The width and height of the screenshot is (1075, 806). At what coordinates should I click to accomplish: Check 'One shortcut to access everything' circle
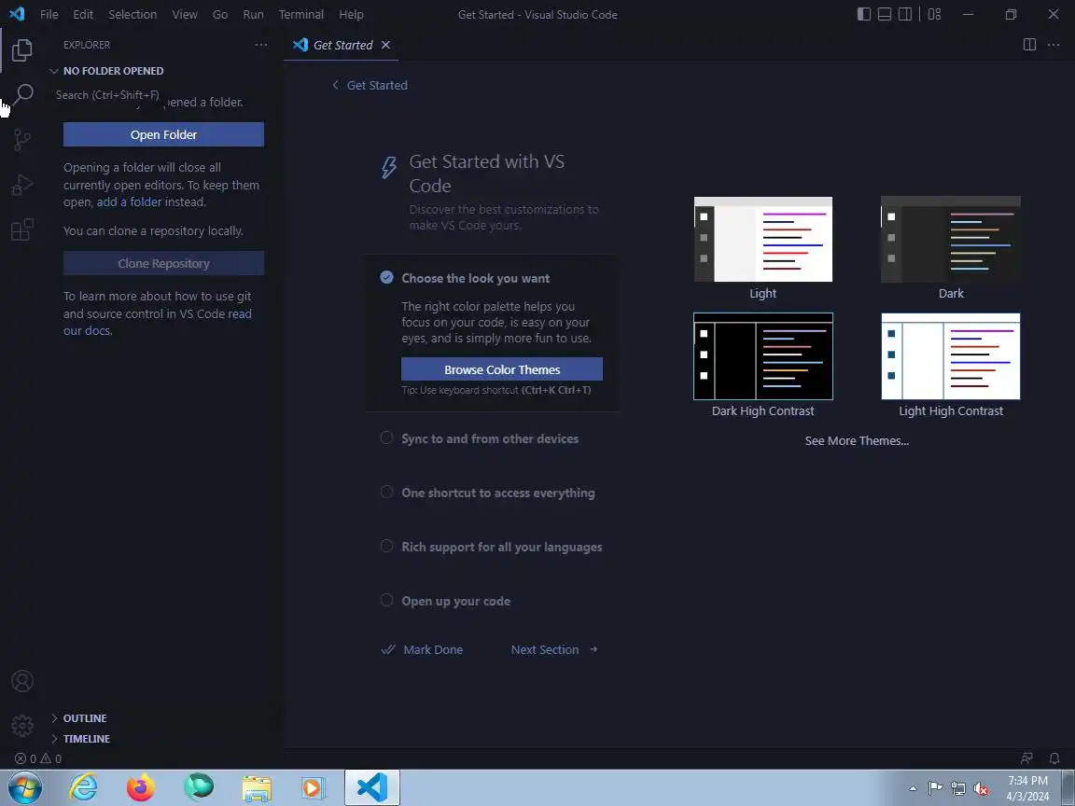click(x=386, y=492)
